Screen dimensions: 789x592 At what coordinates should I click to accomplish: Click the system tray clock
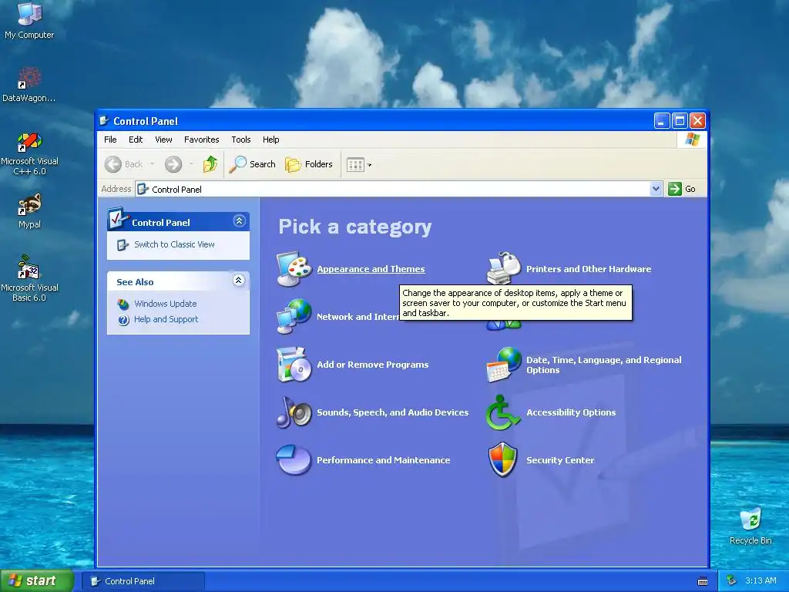[x=760, y=581]
